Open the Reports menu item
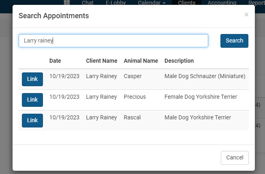 (x=256, y=2)
